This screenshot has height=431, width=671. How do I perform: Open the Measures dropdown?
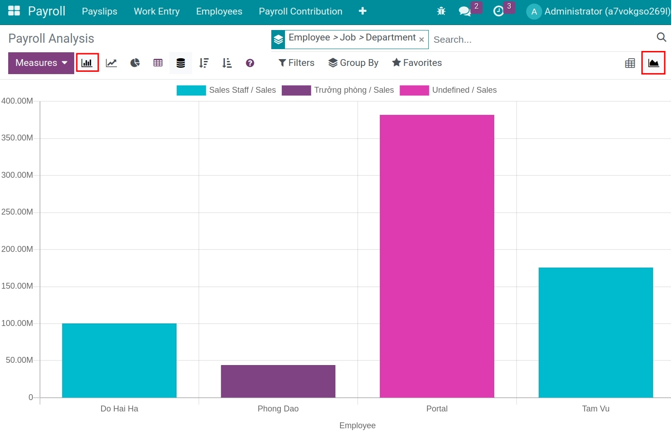point(40,63)
